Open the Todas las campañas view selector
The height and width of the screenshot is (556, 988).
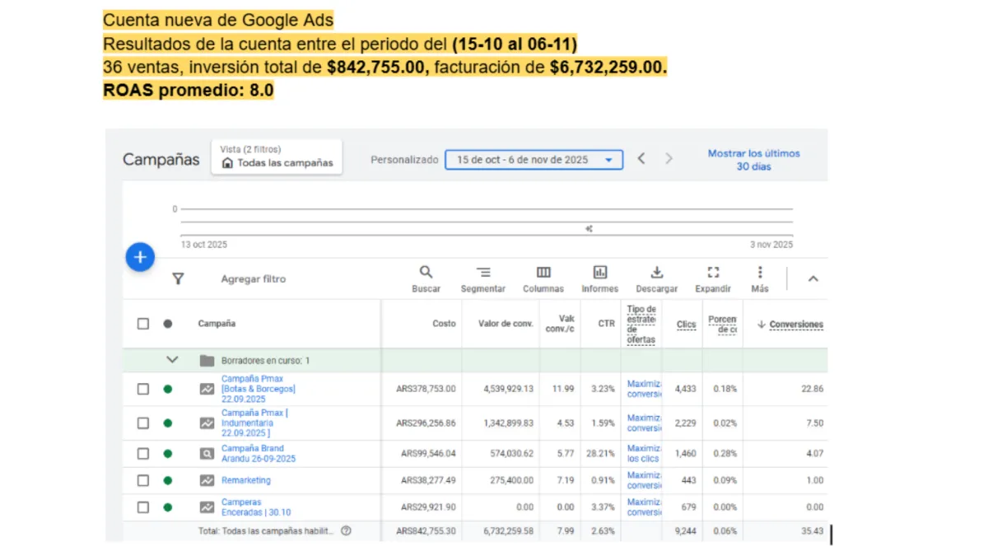277,157
